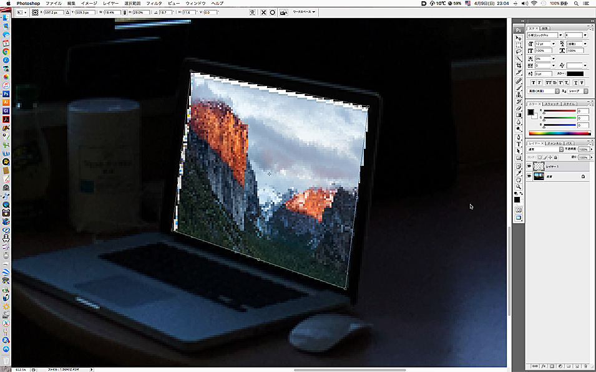Open Go to Bridge icon in options bar
Screen dimensions: 596x372
[283, 12]
